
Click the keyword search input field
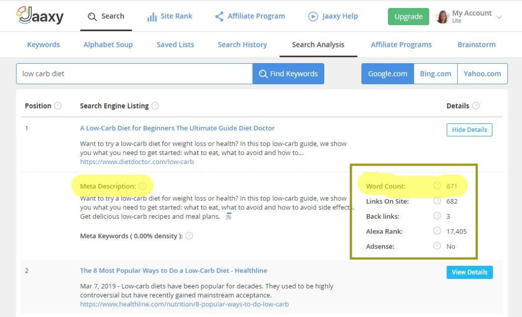pyautogui.click(x=134, y=73)
